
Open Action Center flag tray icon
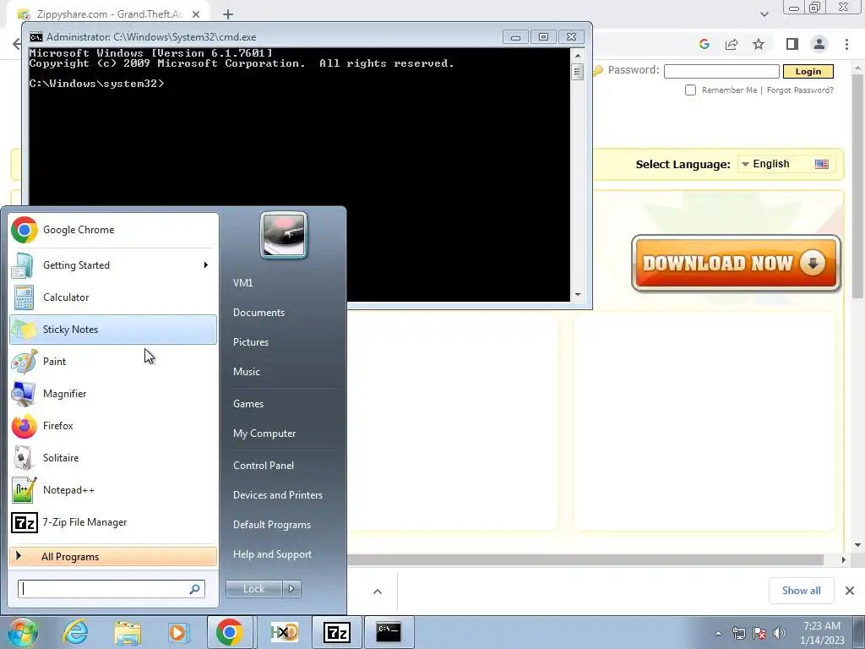(x=759, y=633)
